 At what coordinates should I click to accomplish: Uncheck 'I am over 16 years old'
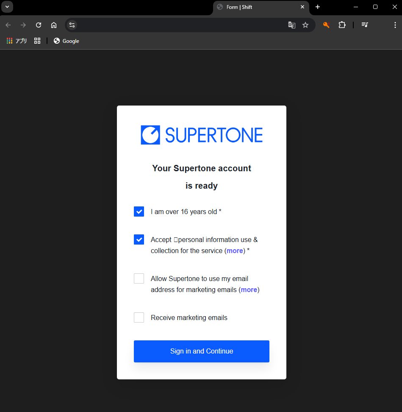coord(139,211)
